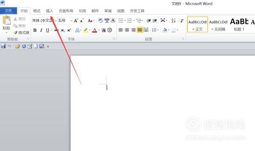This screenshot has height=151, width=255.
Task: Expand the Paste options arrow below 粘贴
Action: (x=7, y=33)
